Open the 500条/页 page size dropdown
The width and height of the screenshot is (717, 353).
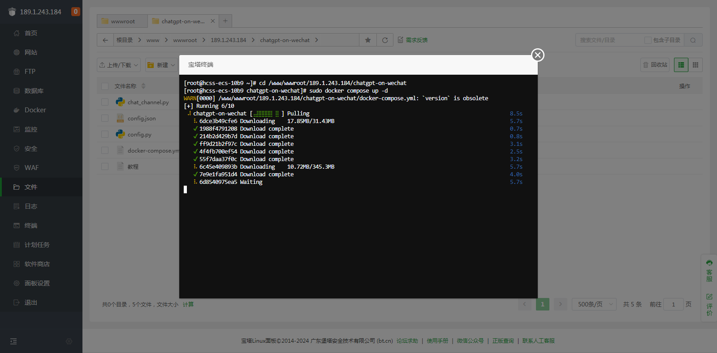point(594,304)
